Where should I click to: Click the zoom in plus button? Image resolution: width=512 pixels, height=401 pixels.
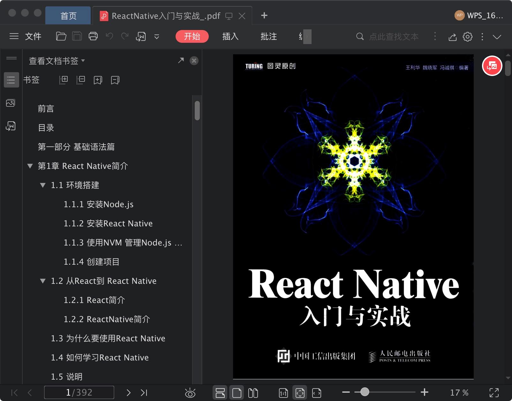(x=425, y=392)
